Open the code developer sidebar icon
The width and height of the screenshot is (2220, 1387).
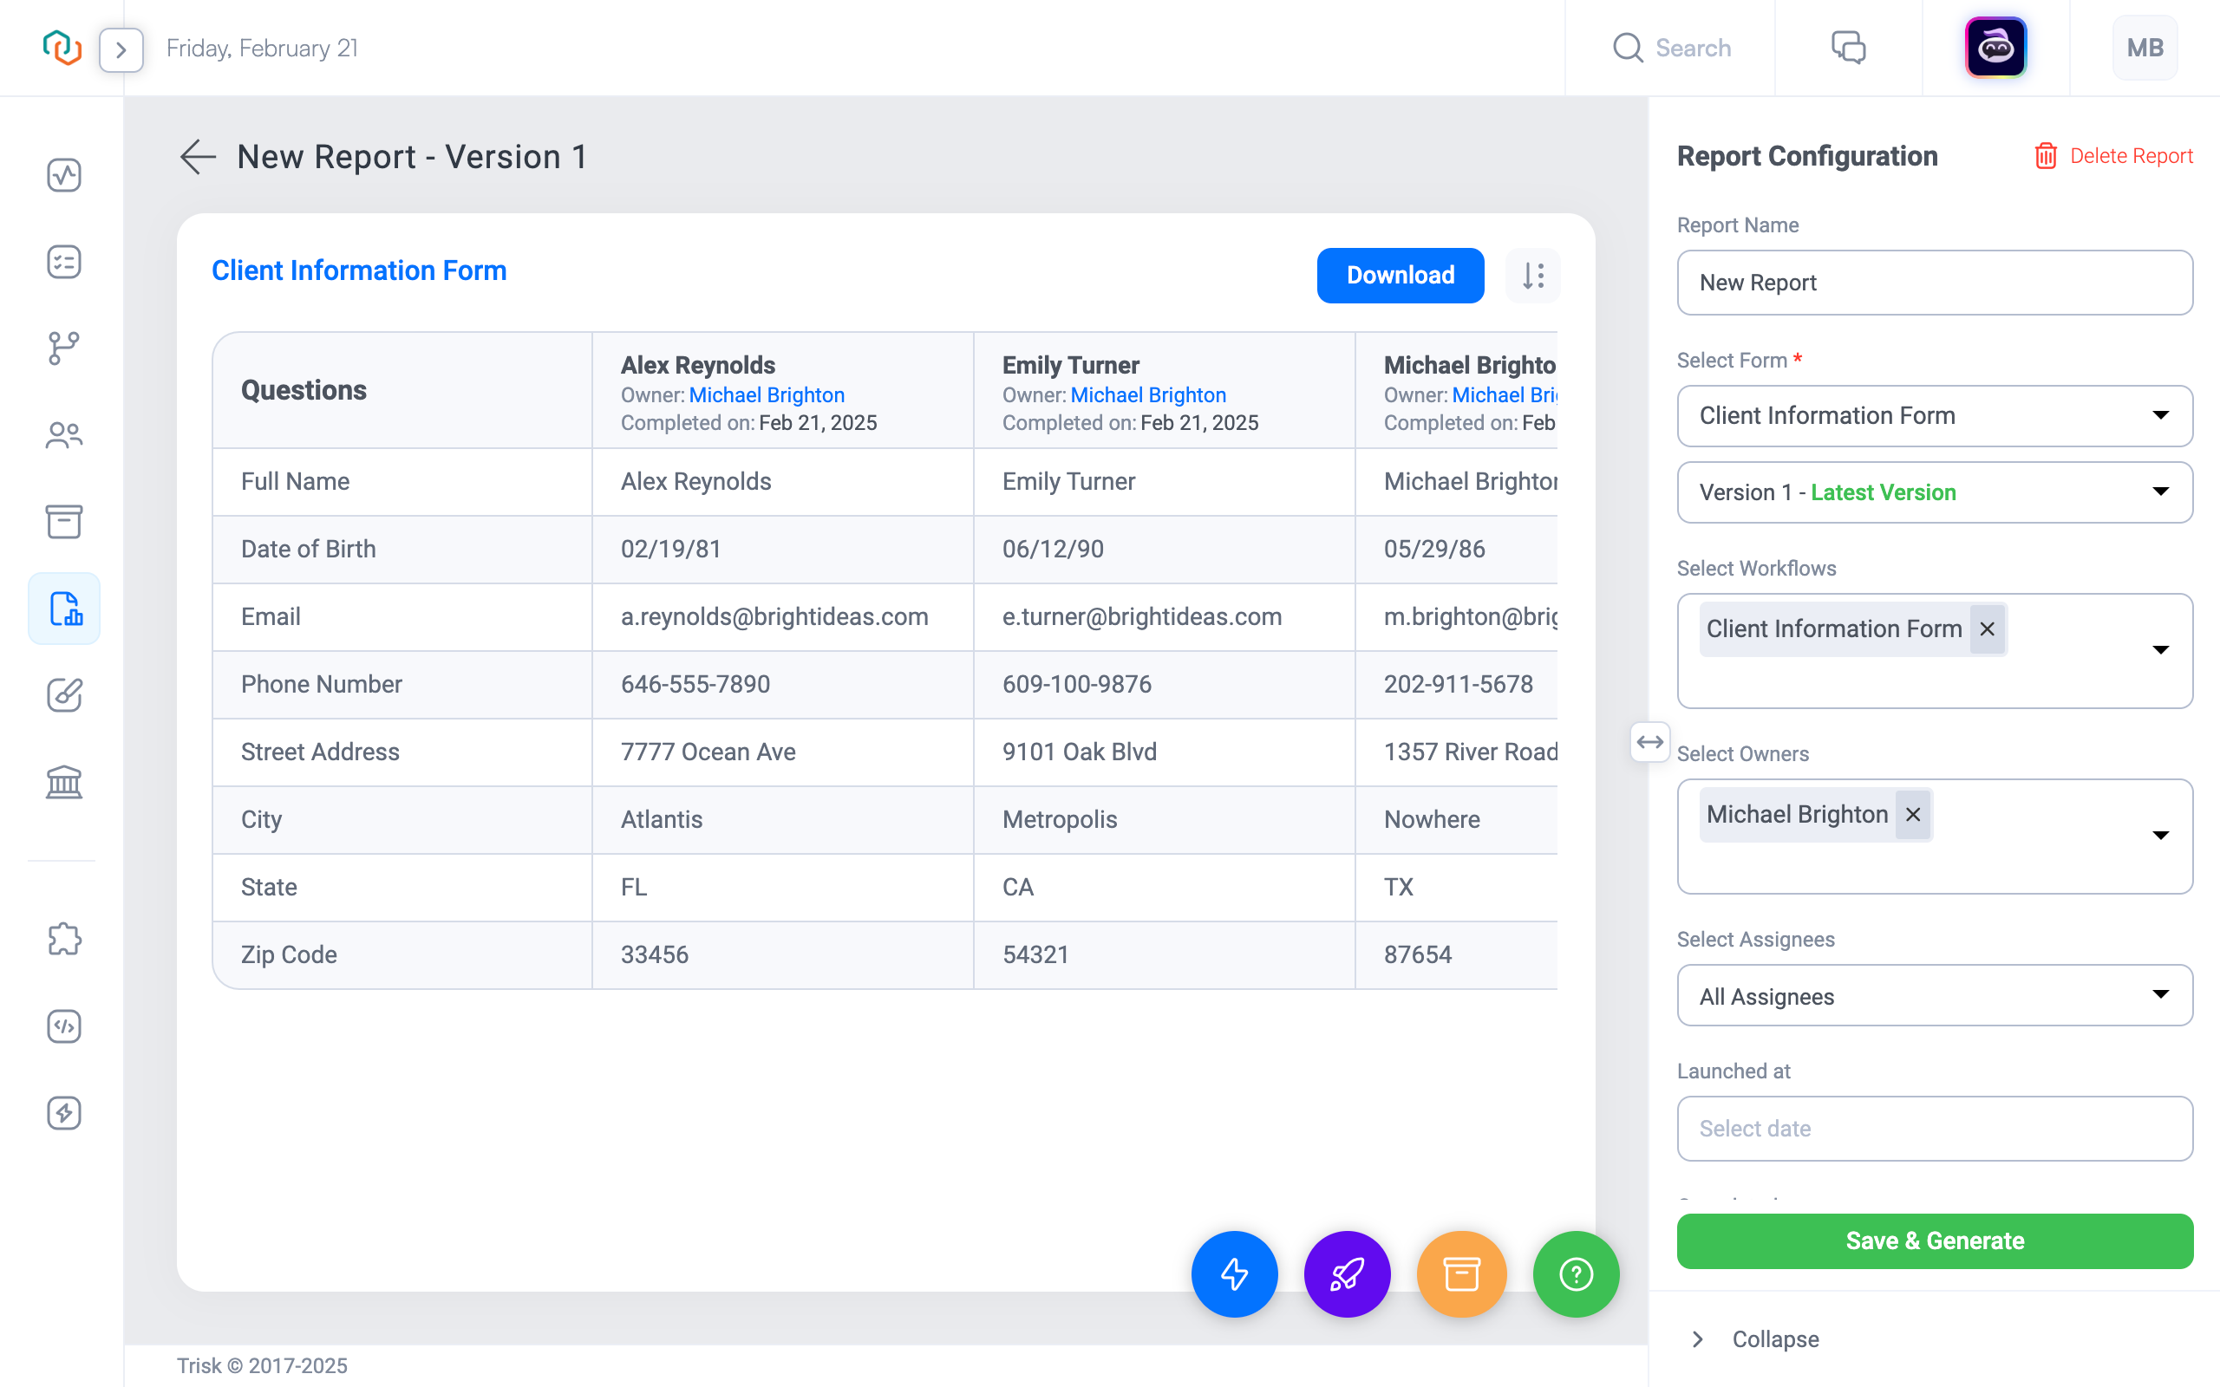64,1026
